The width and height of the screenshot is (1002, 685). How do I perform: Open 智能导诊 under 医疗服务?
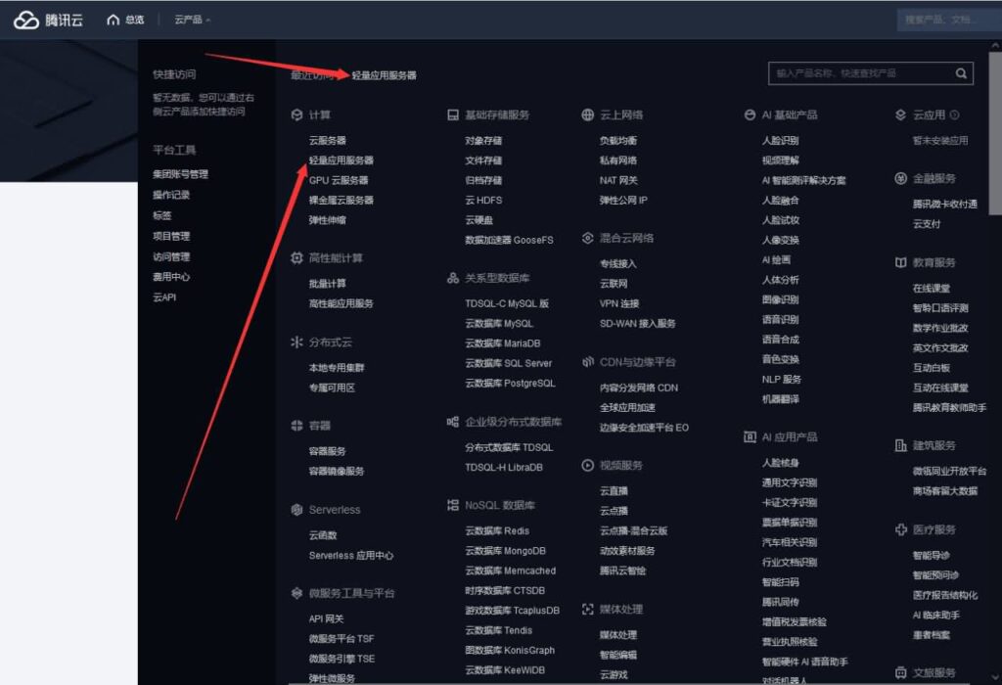932,555
